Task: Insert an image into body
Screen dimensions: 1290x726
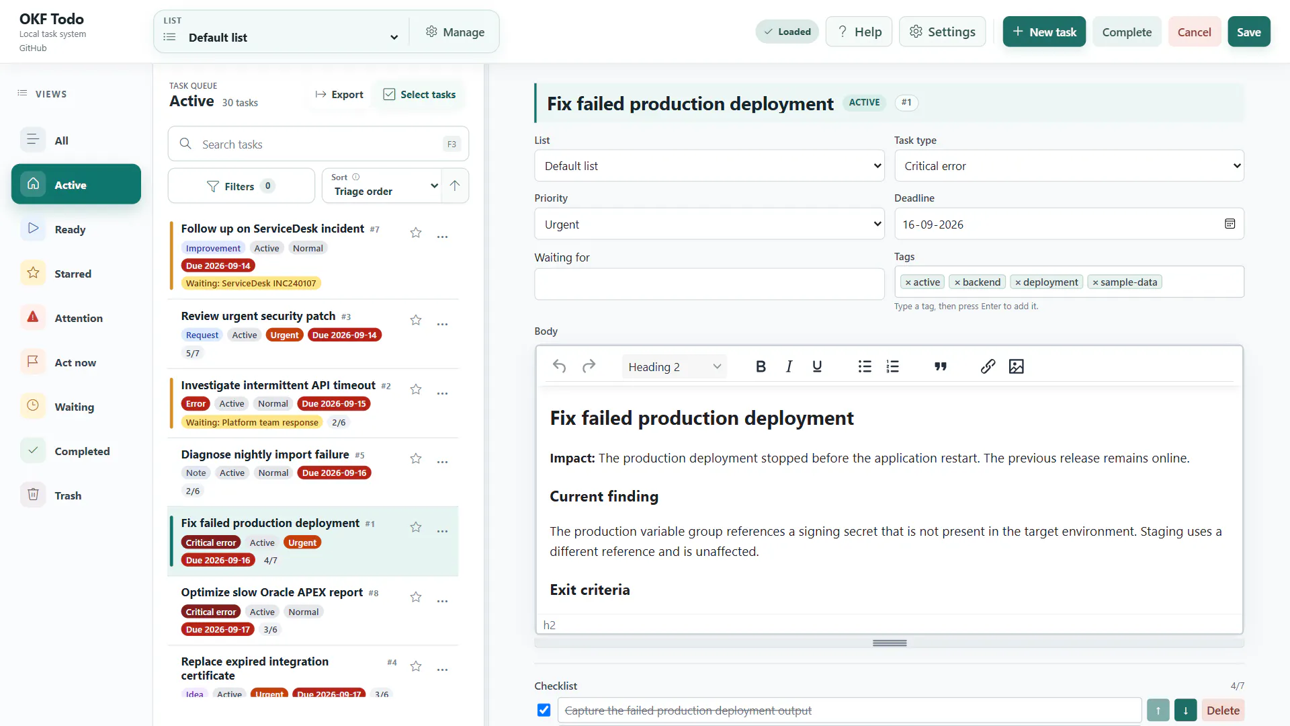Action: point(1017,366)
